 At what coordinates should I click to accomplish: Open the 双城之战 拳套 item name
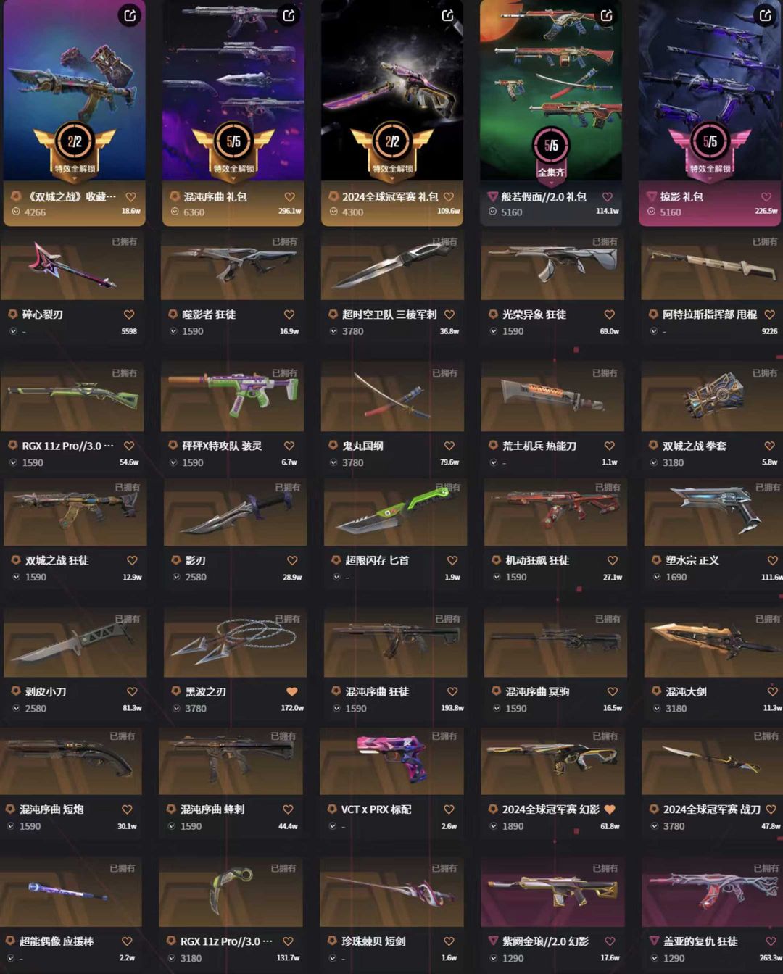tap(695, 446)
